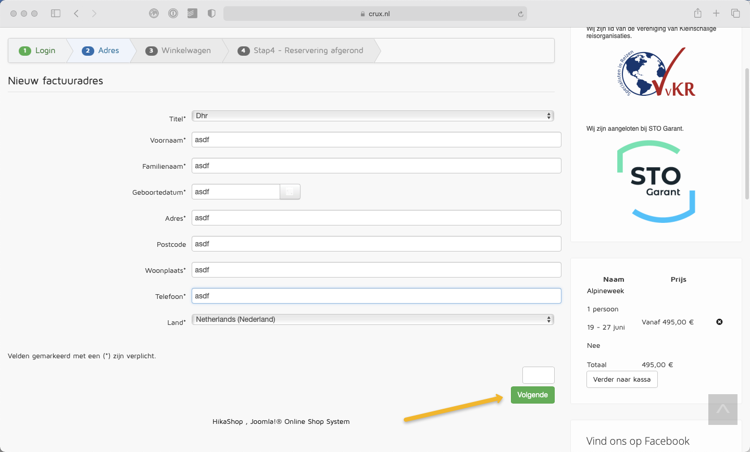Click Verder naar kassa button
The width and height of the screenshot is (750, 452).
[x=622, y=380]
